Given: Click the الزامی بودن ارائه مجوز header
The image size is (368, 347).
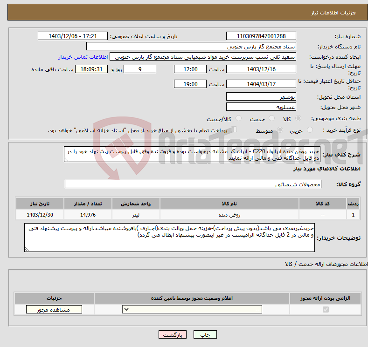Looking at the screenshot, I should (325, 298).
